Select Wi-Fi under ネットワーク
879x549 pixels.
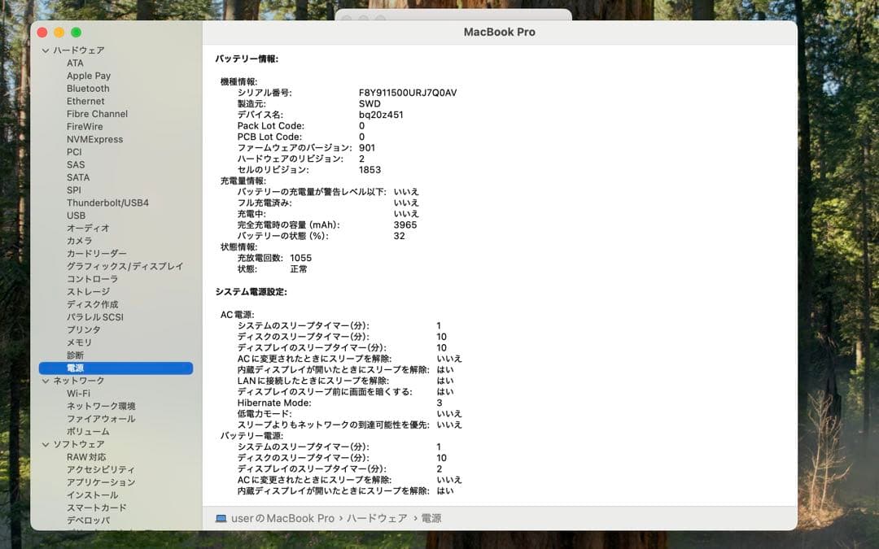tap(77, 393)
